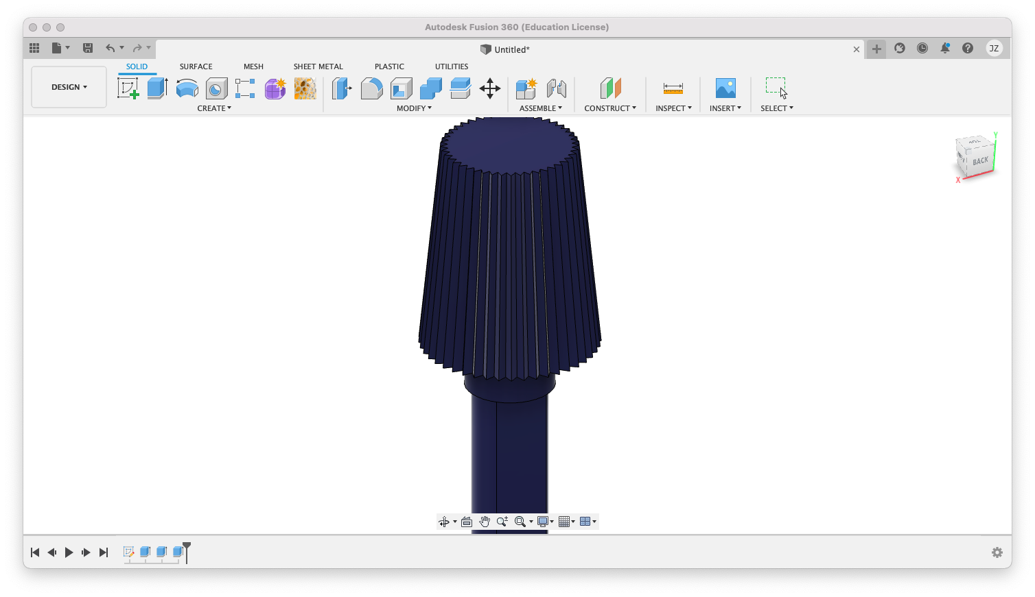
Task: Switch to the SURFACE tab
Action: tap(196, 66)
